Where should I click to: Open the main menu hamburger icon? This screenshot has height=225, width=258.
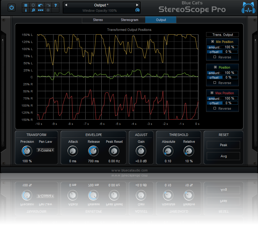pyautogui.click(x=26, y=5)
